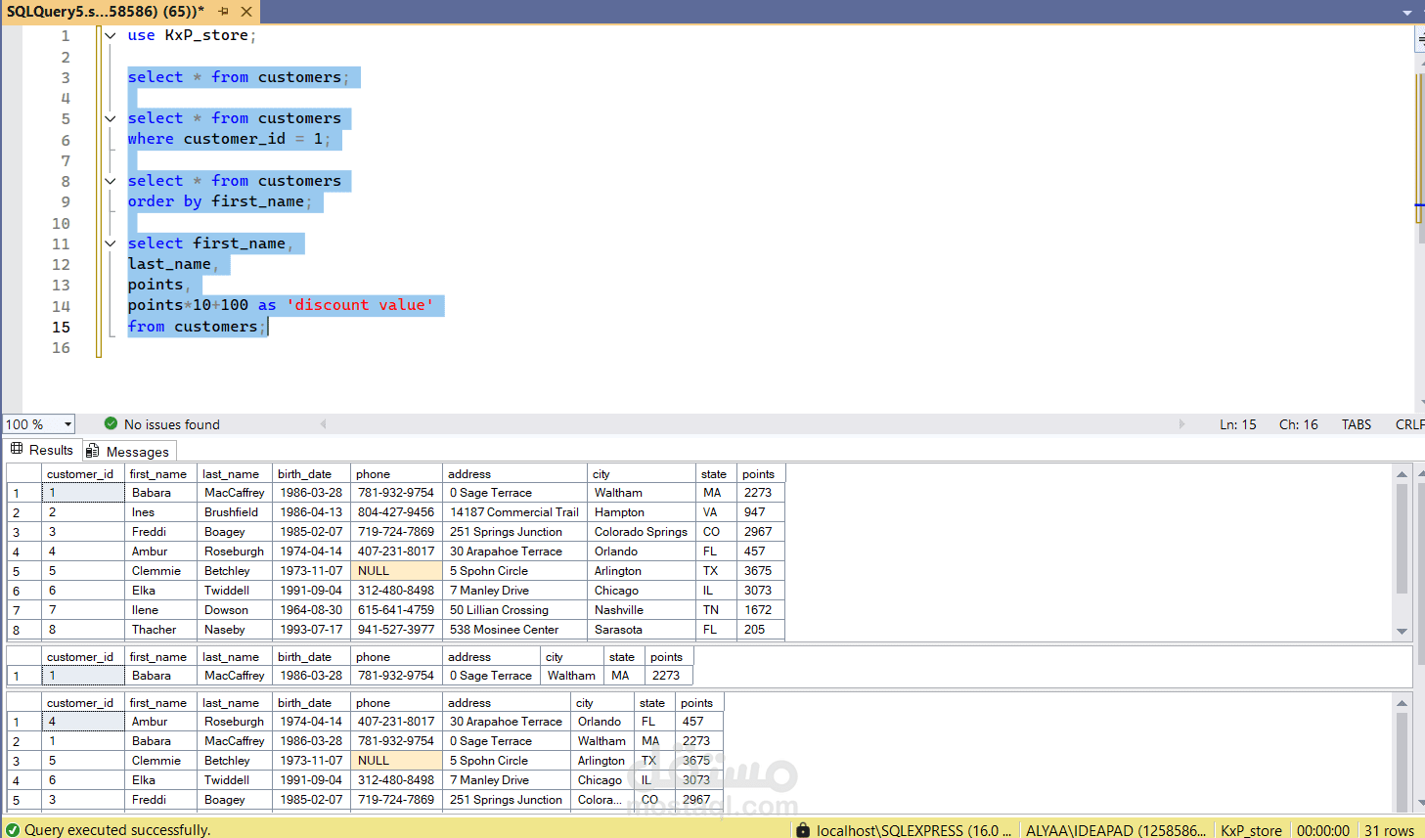Select the birth_date cell '1964-08-30'
The width and height of the screenshot is (1425, 838).
(x=311, y=610)
